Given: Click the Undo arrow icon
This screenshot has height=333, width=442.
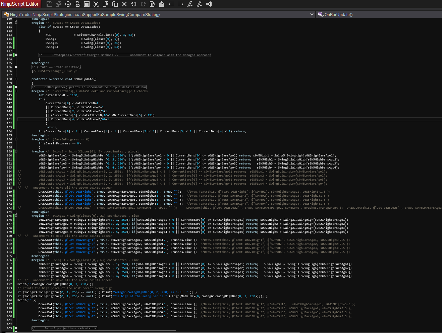Looking at the screenshot, I should pyautogui.click(x=134, y=4).
